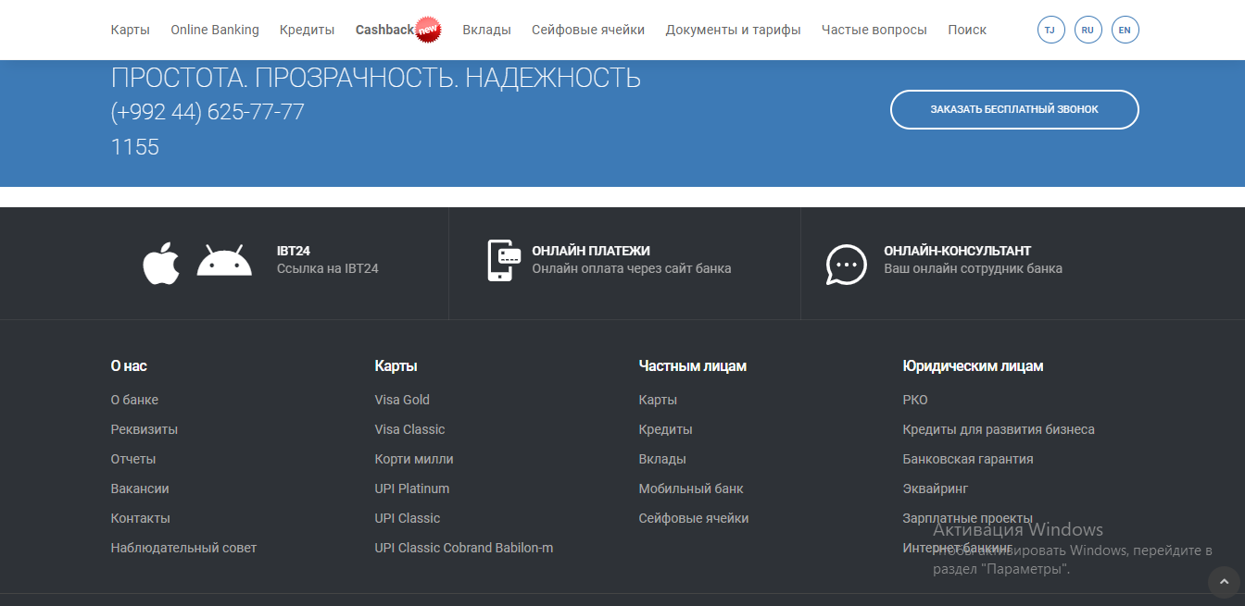The image size is (1245, 606).
Task: Switch language to EN
Action: pos(1125,30)
